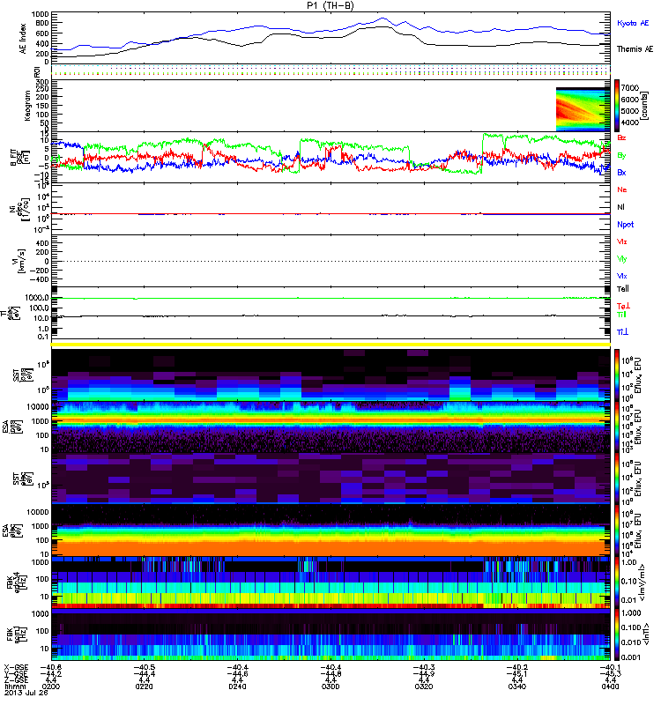Select the black "Ni" density legend label
The height and width of the screenshot is (705, 661).
[x=620, y=207]
